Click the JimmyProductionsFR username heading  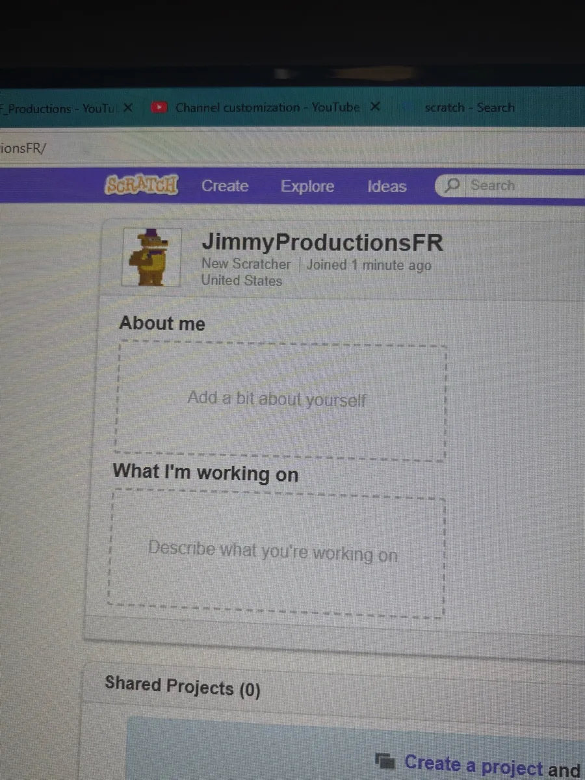click(322, 243)
